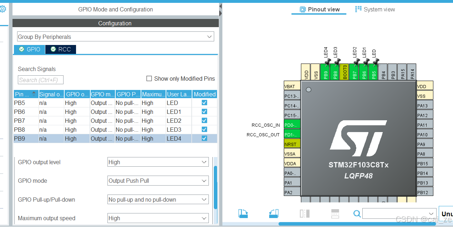Open the Maximum output speed dropdown
The height and width of the screenshot is (227, 453).
pos(158,218)
